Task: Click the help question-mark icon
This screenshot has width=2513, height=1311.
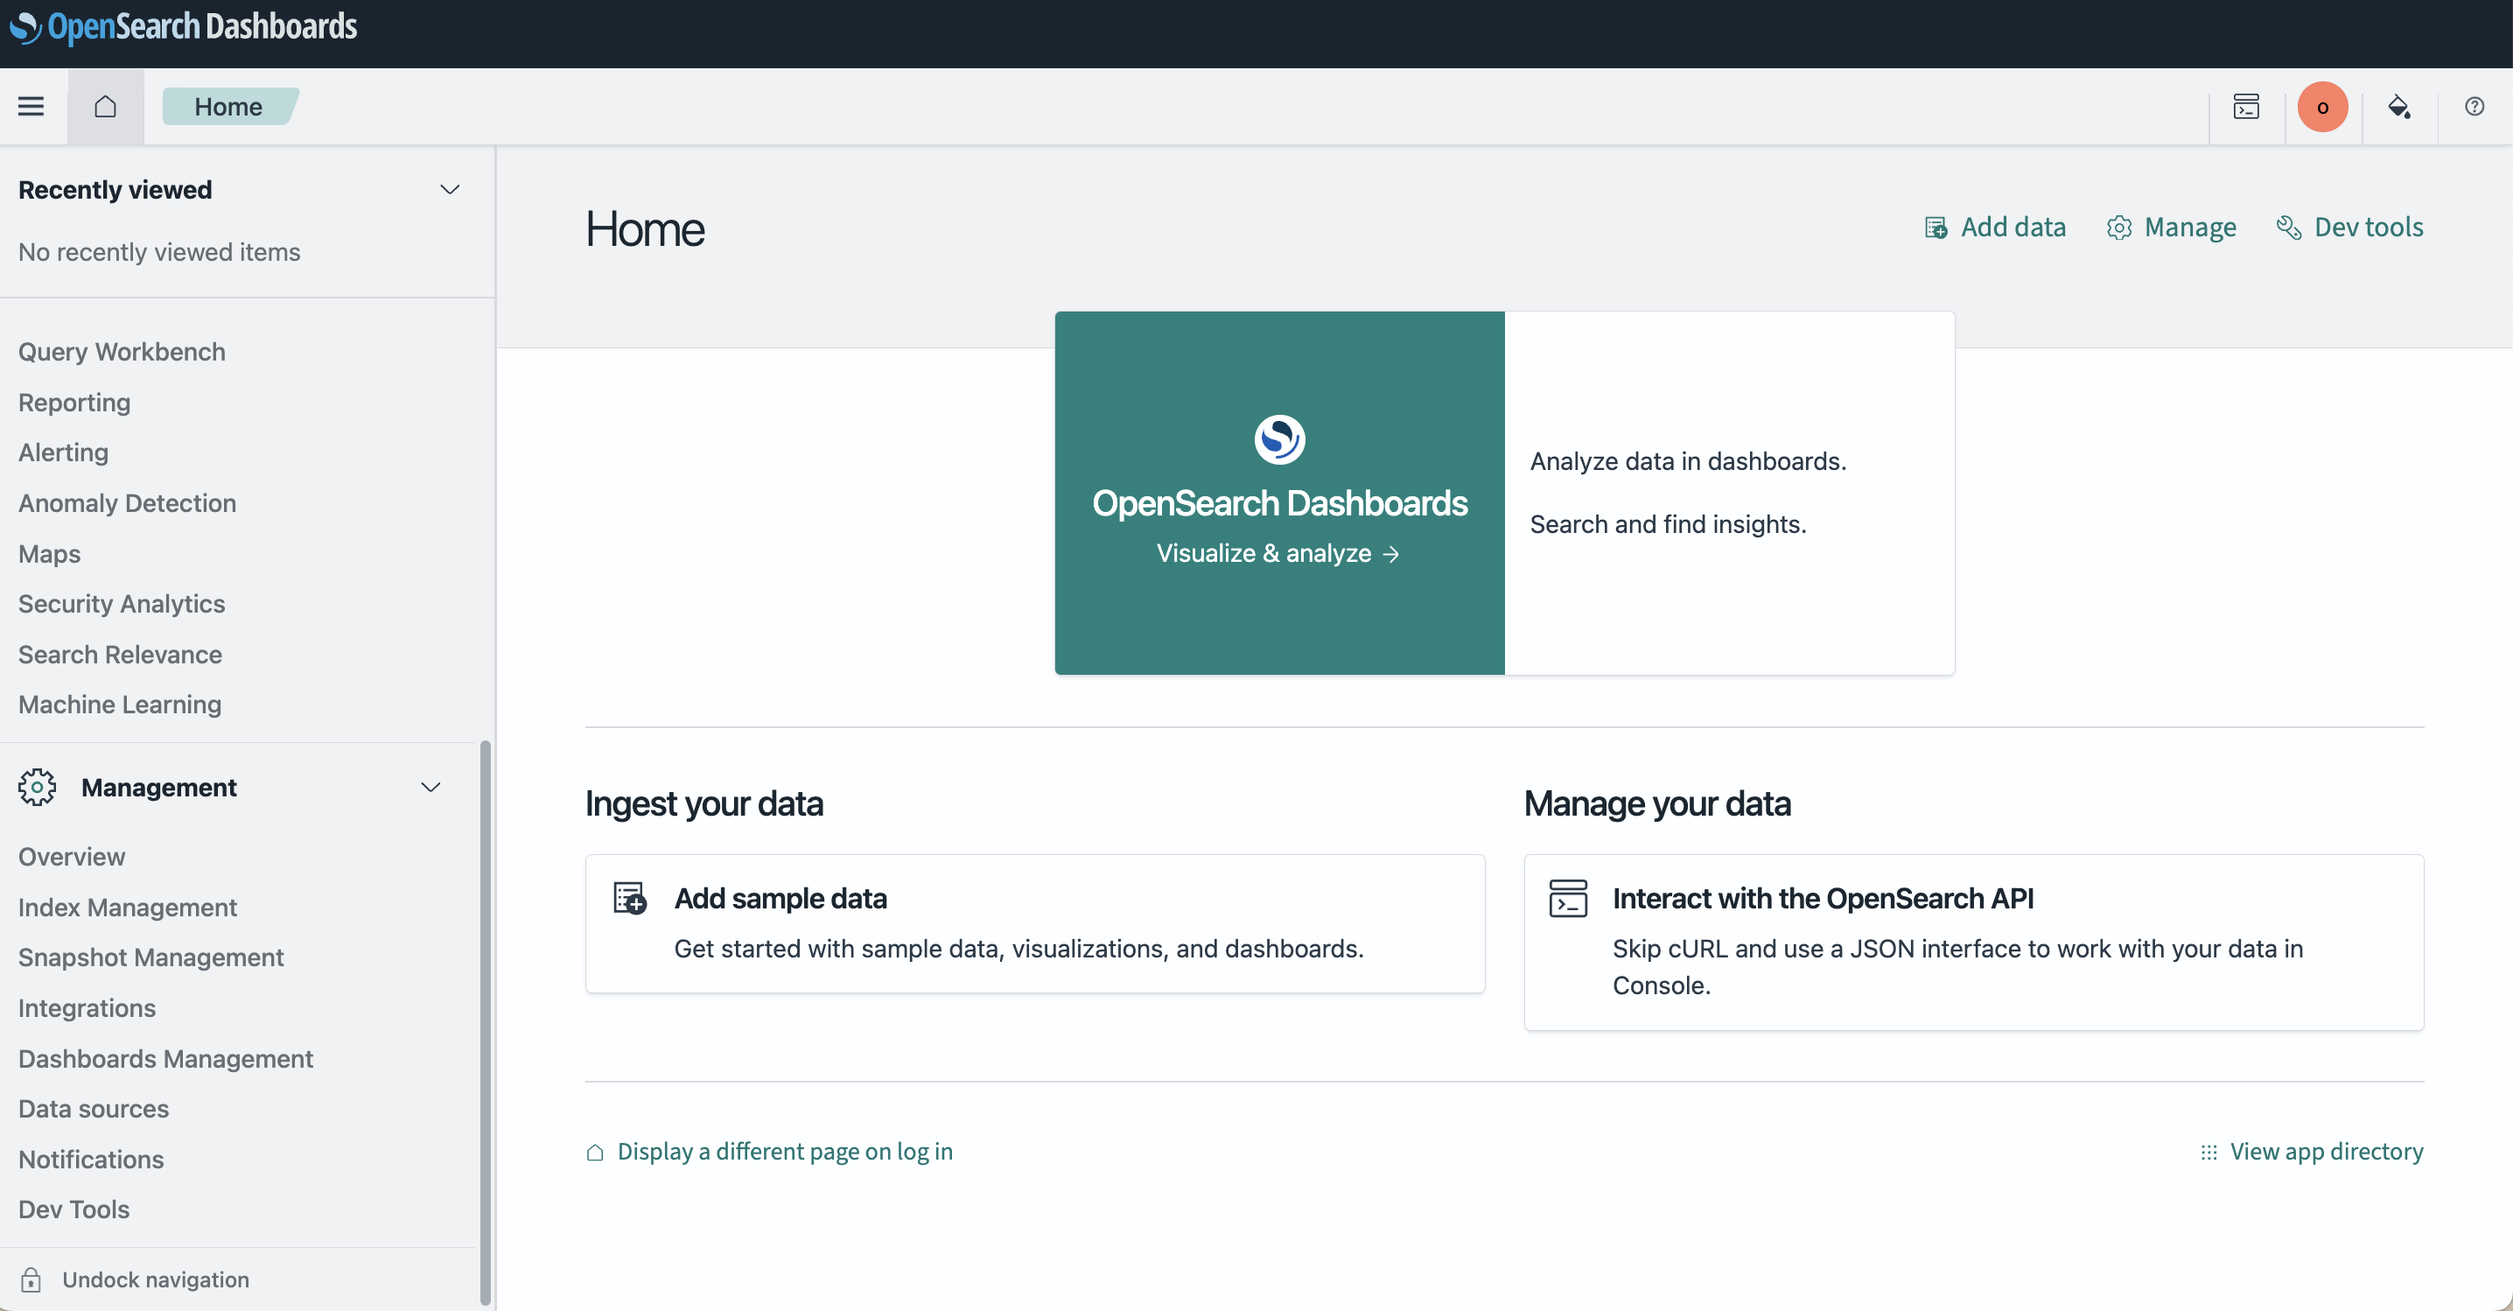Action: tap(2474, 108)
